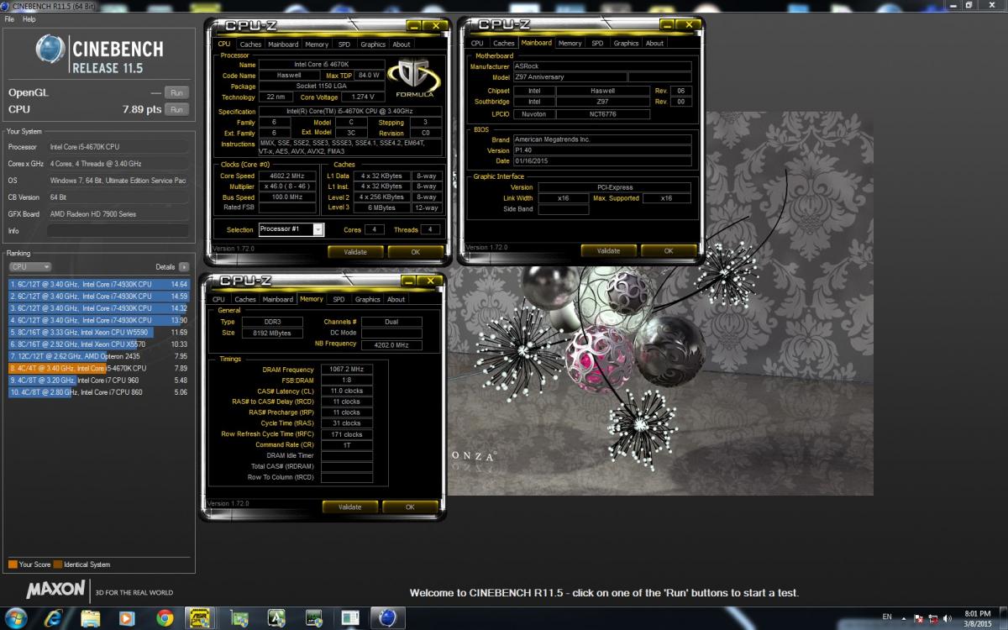Screen dimensions: 1008x630
Task: Click the BIOS Brand American Megatrends Inc.
Action: coord(602,139)
